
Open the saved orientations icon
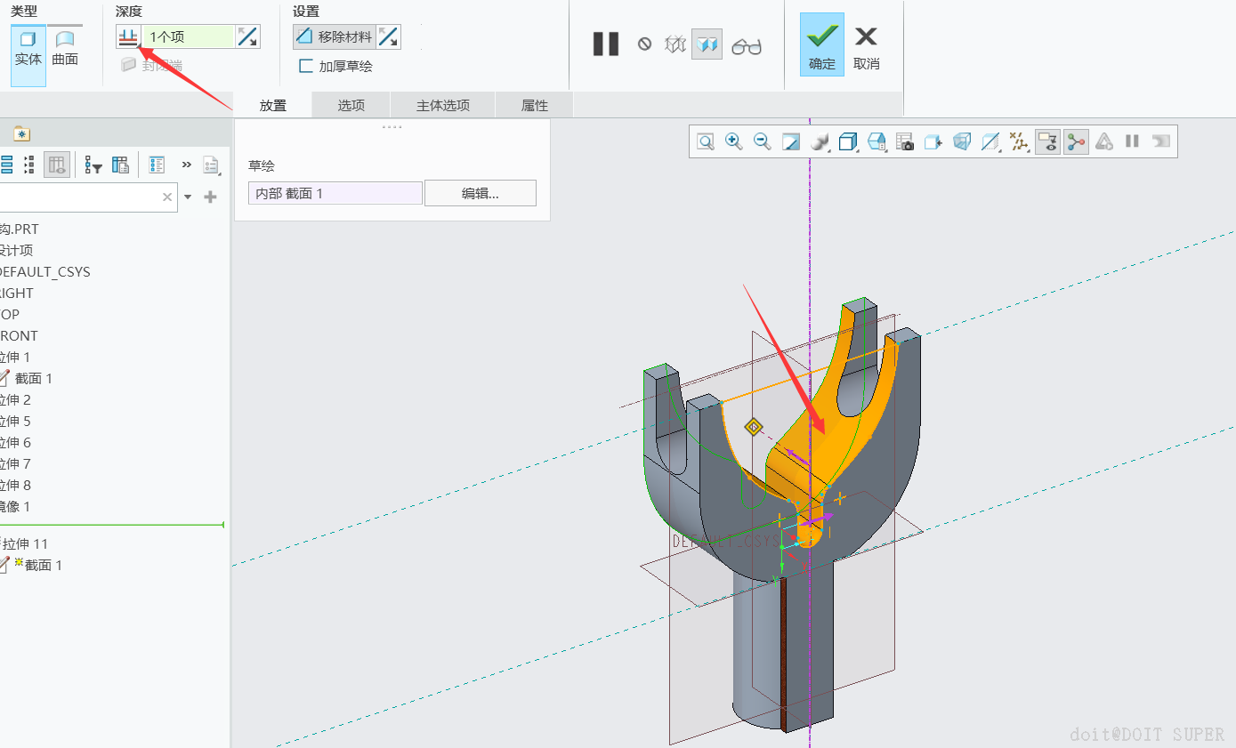pos(877,141)
